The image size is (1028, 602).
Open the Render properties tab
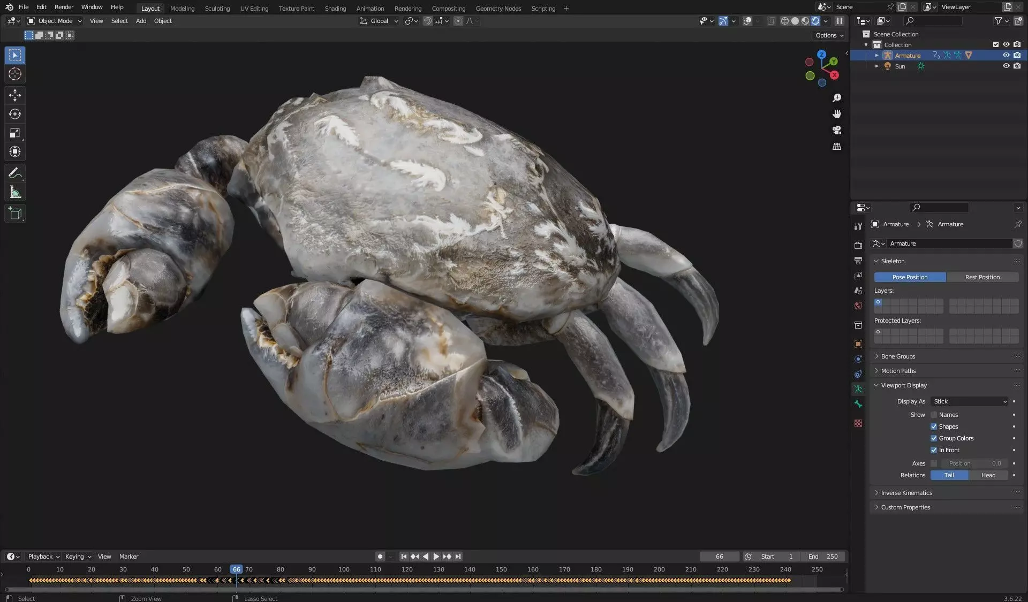[x=858, y=245]
